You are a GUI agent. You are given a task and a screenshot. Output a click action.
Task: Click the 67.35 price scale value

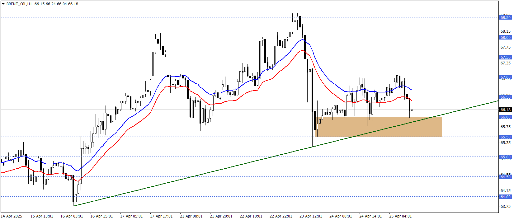coord(505,63)
